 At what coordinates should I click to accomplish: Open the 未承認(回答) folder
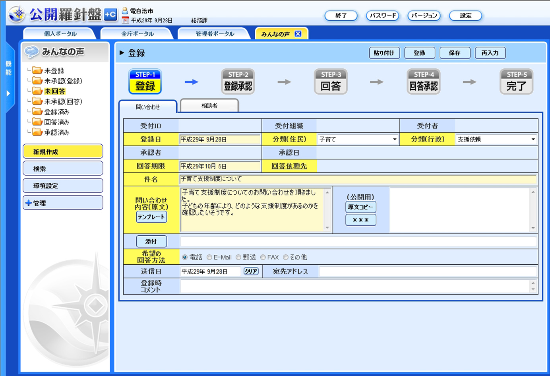pos(57,102)
